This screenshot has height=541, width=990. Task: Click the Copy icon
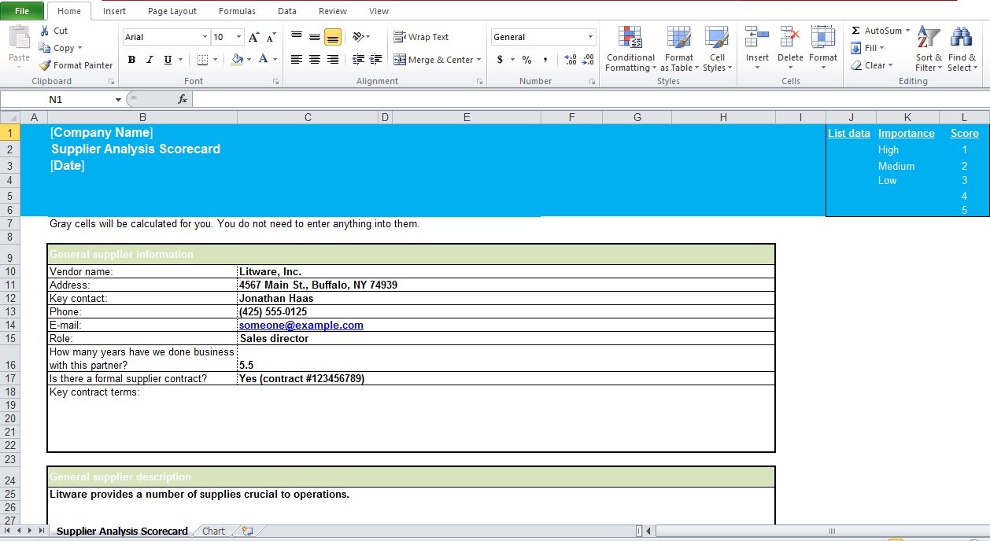coord(46,48)
